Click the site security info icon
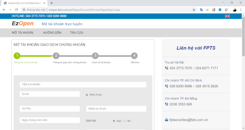This screenshot has width=245, height=130. pos(24,10)
